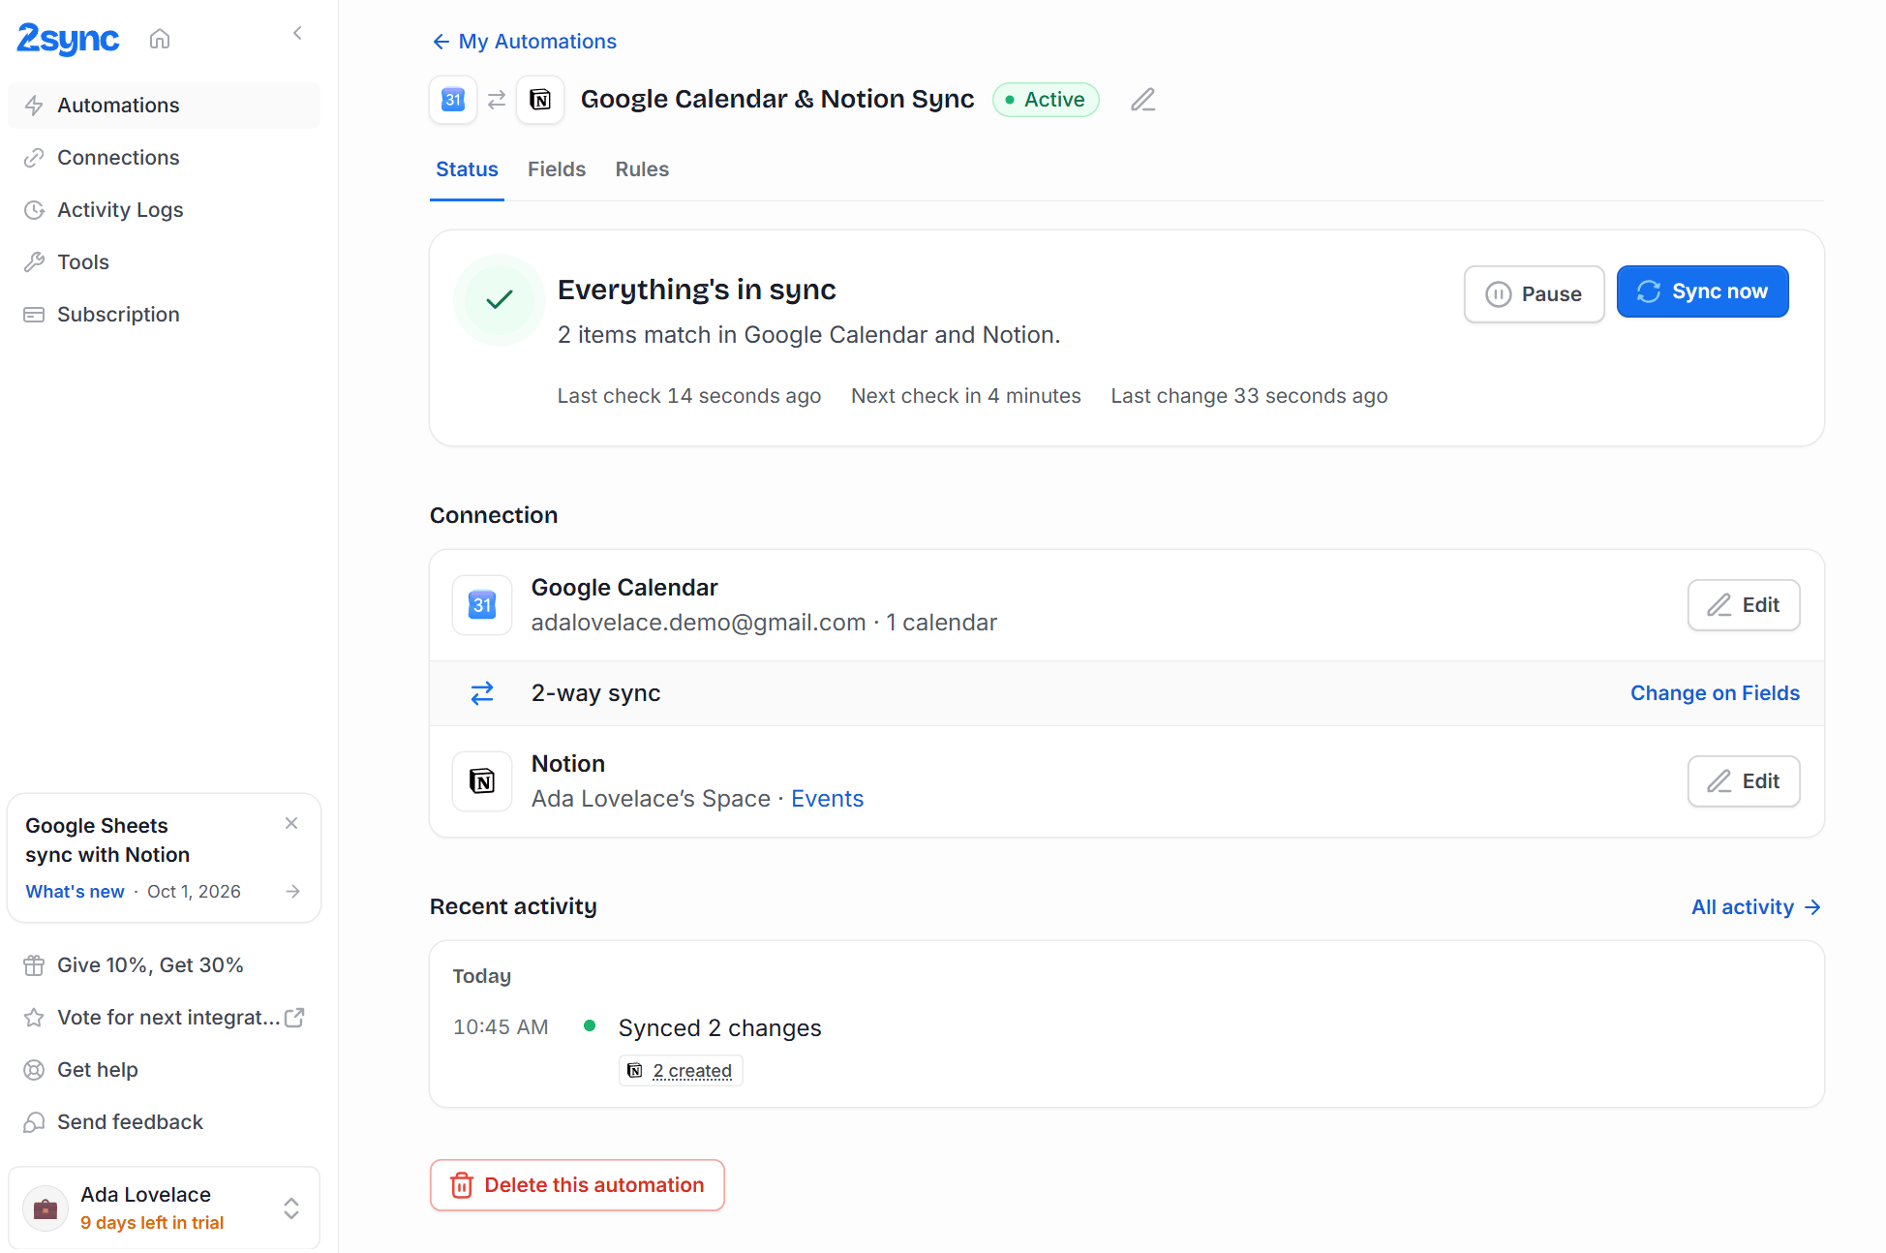Edit the Google Calendar connection
This screenshot has height=1253, width=1886.
(1744, 605)
